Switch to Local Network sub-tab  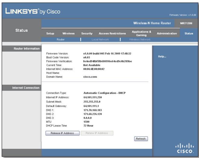(100, 40)
